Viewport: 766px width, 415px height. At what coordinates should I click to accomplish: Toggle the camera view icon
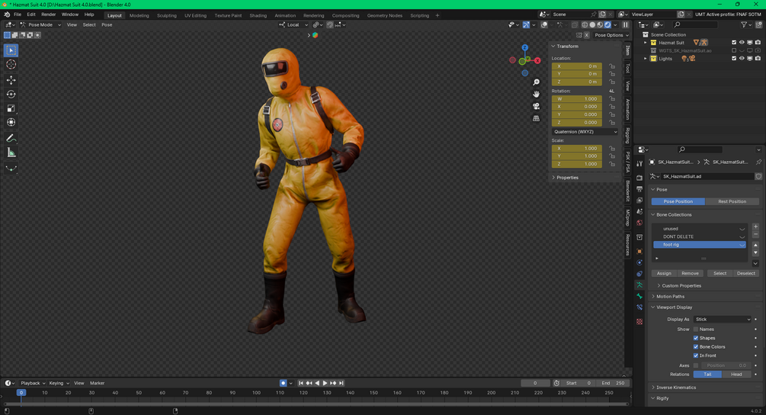(x=537, y=106)
